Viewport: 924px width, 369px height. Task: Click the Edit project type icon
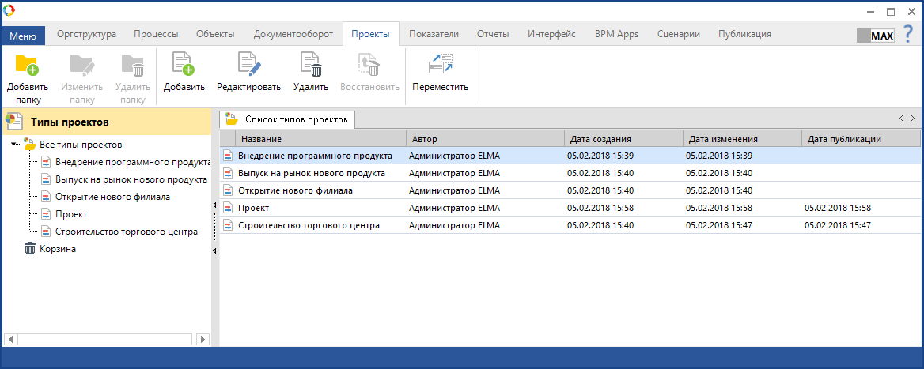coord(248,65)
